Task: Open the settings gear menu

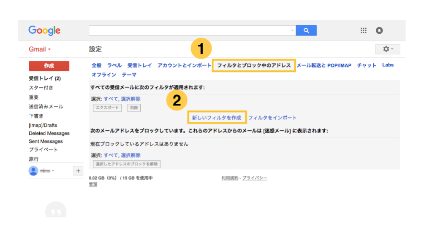Action: click(388, 49)
